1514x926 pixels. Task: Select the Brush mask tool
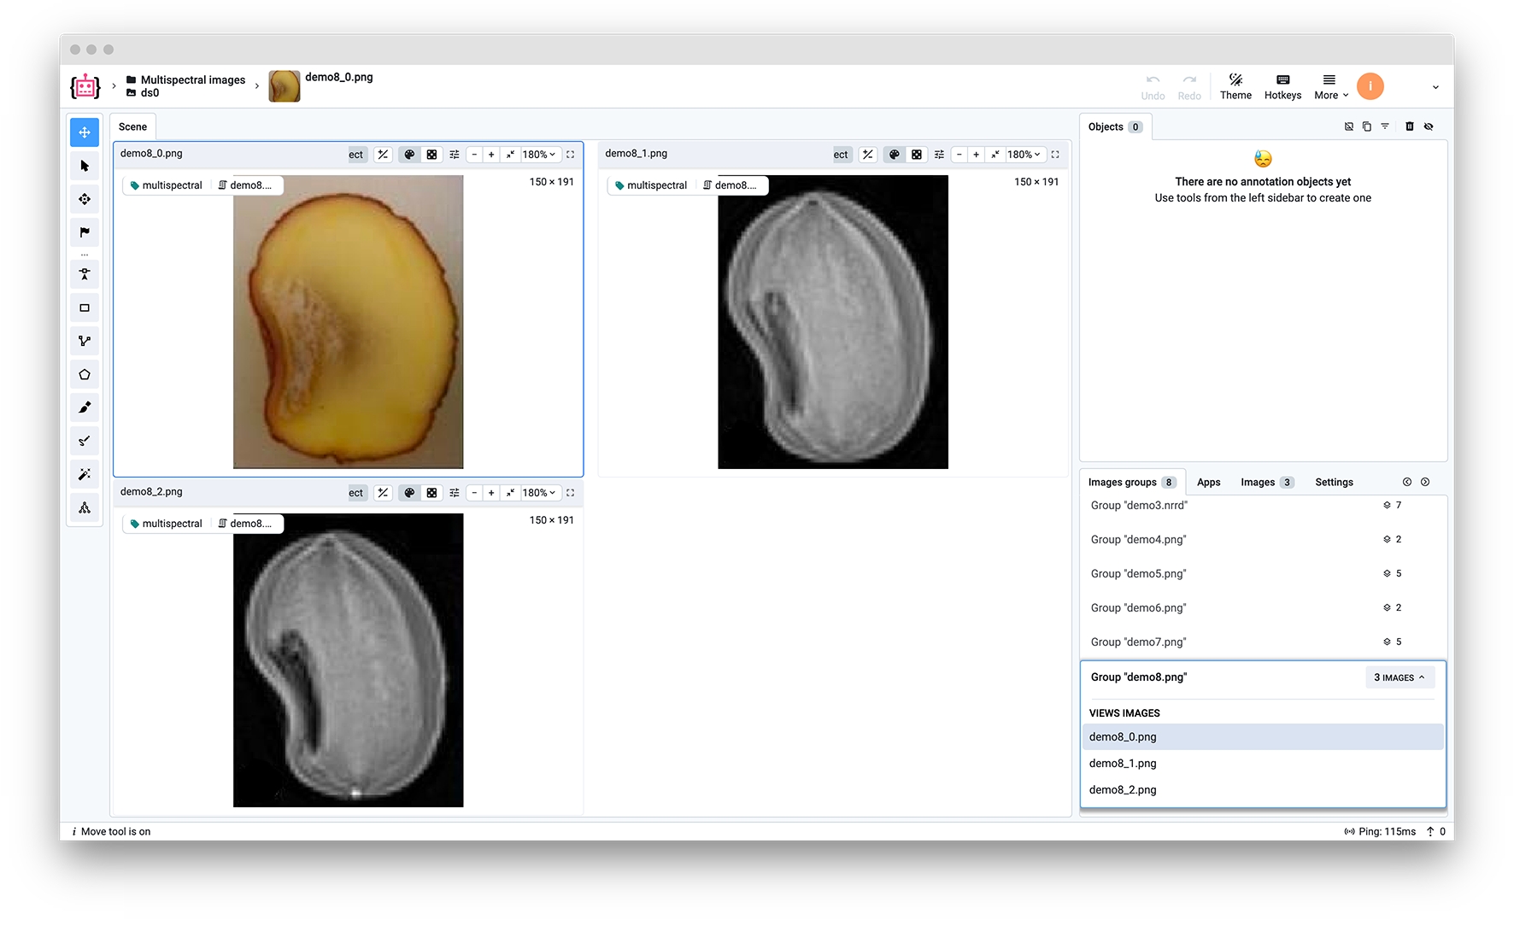tap(85, 407)
